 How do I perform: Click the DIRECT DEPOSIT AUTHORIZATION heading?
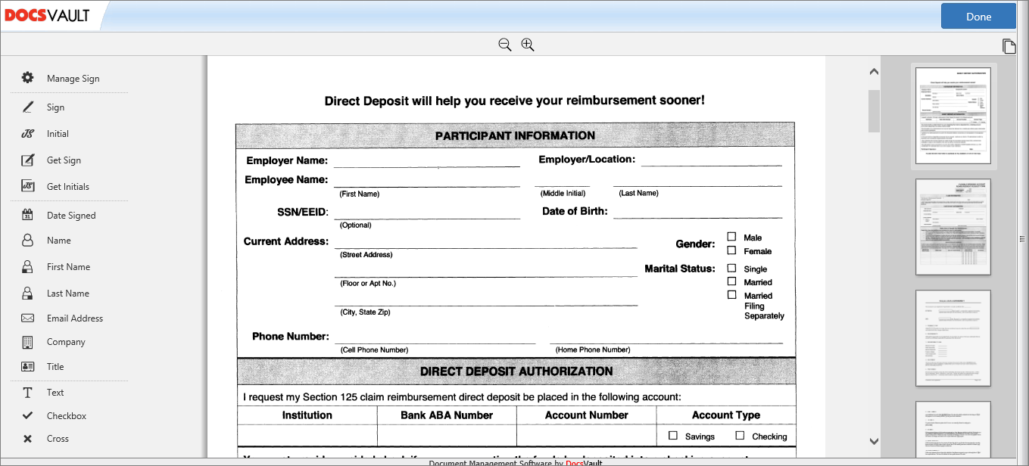tap(516, 371)
